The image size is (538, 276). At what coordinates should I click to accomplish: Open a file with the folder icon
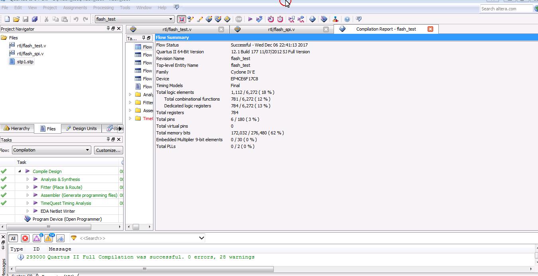coord(16,19)
